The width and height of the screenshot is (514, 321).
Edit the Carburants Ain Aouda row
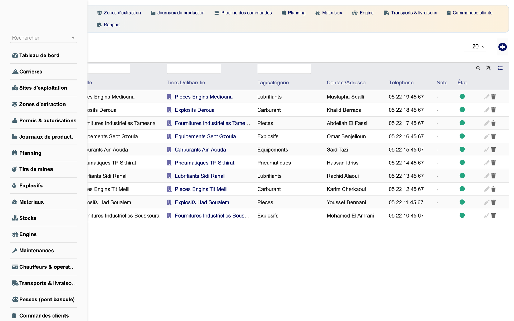[x=487, y=150]
